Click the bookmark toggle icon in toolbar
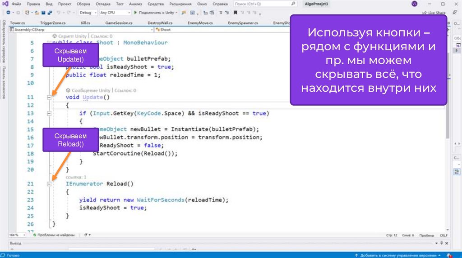The image size is (462, 258). click(x=236, y=13)
